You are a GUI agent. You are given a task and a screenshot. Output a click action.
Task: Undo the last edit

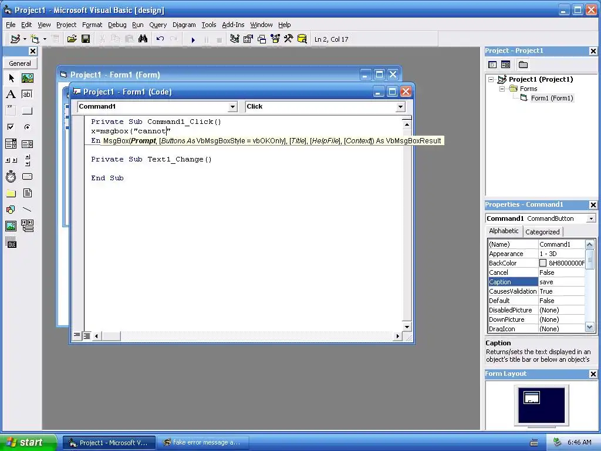[160, 39]
